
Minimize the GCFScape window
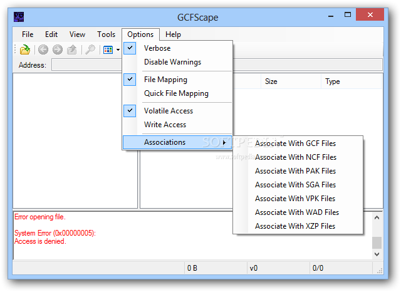pyautogui.click(x=331, y=15)
